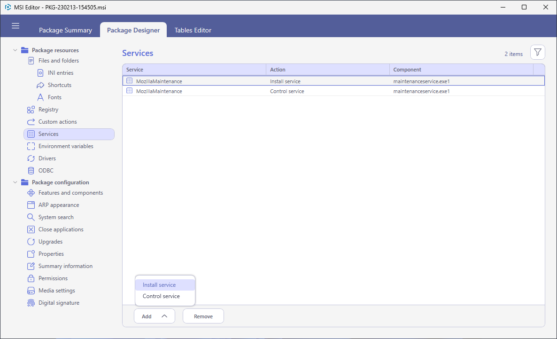Image resolution: width=557 pixels, height=339 pixels.
Task: Select MozillaMaintenance in the Install service row
Action: (x=159, y=81)
